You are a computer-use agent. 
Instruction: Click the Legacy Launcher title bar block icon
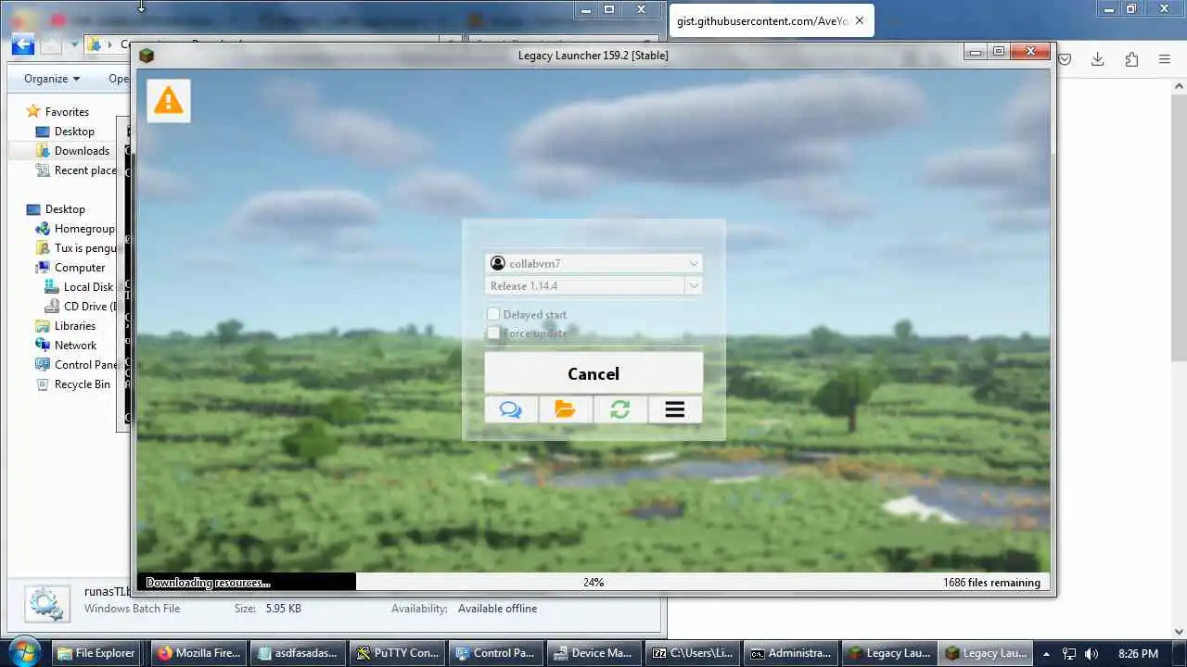[146, 56]
